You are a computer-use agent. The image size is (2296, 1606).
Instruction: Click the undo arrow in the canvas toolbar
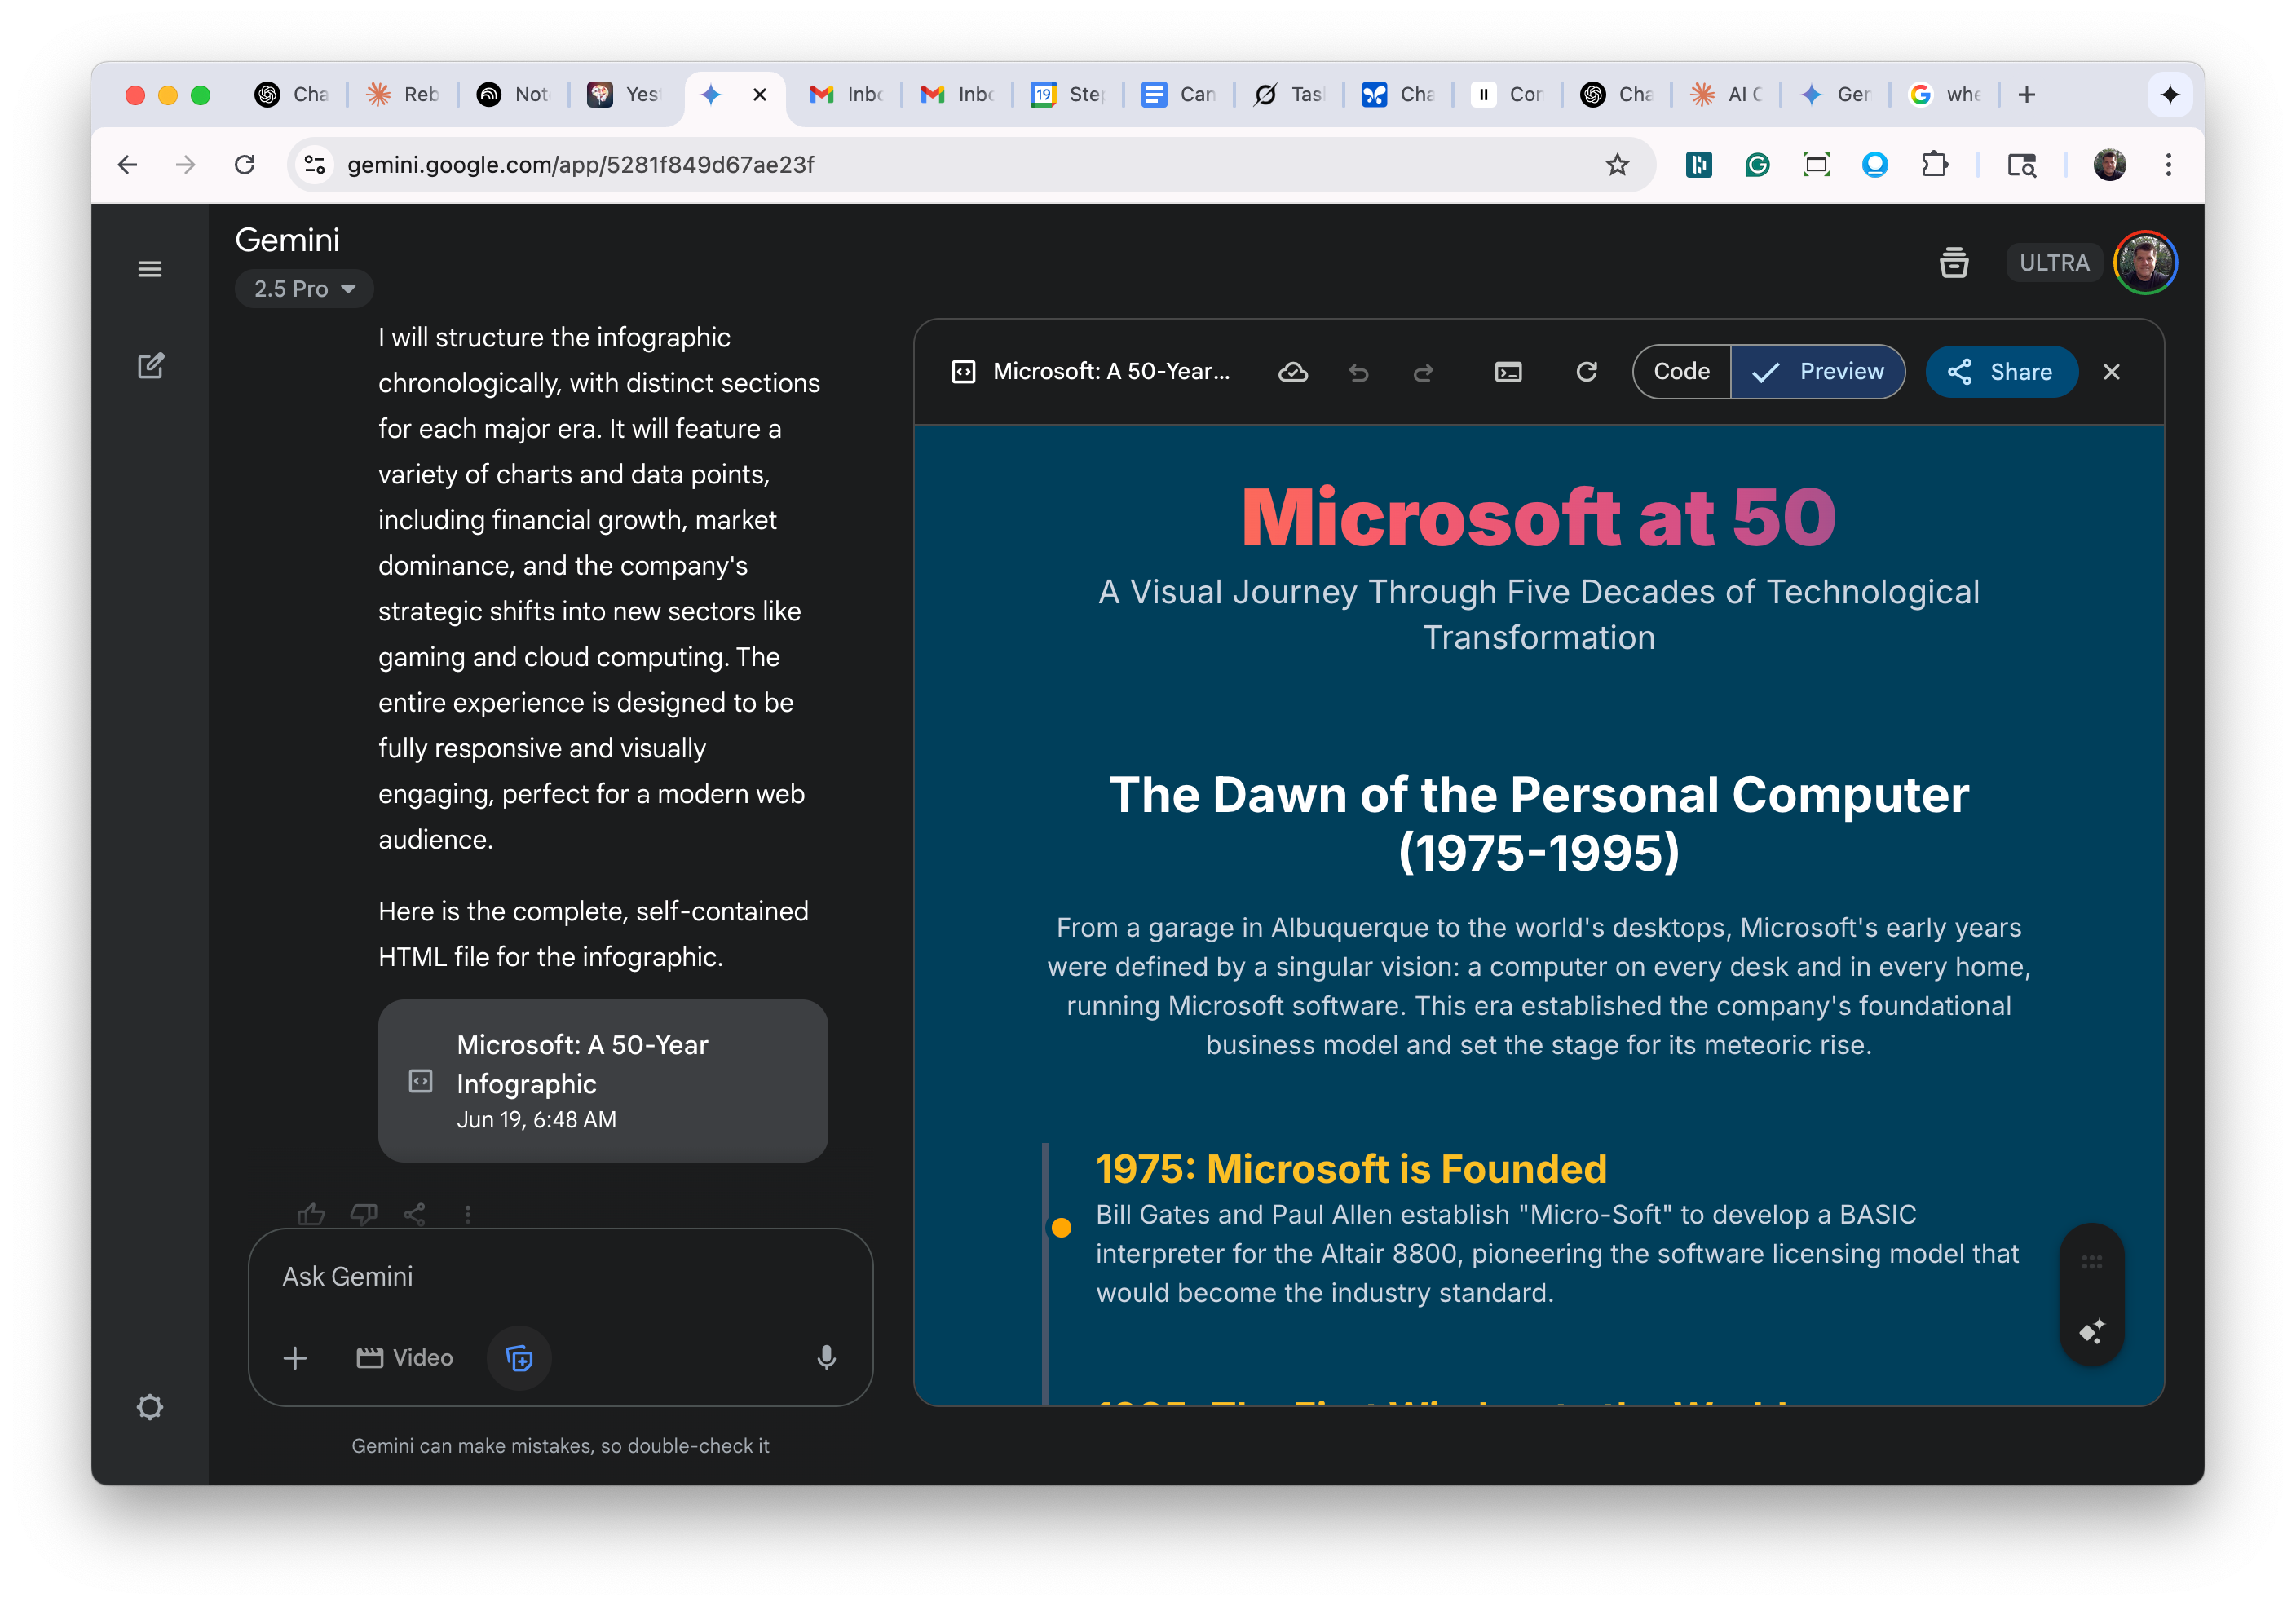click(x=1358, y=373)
